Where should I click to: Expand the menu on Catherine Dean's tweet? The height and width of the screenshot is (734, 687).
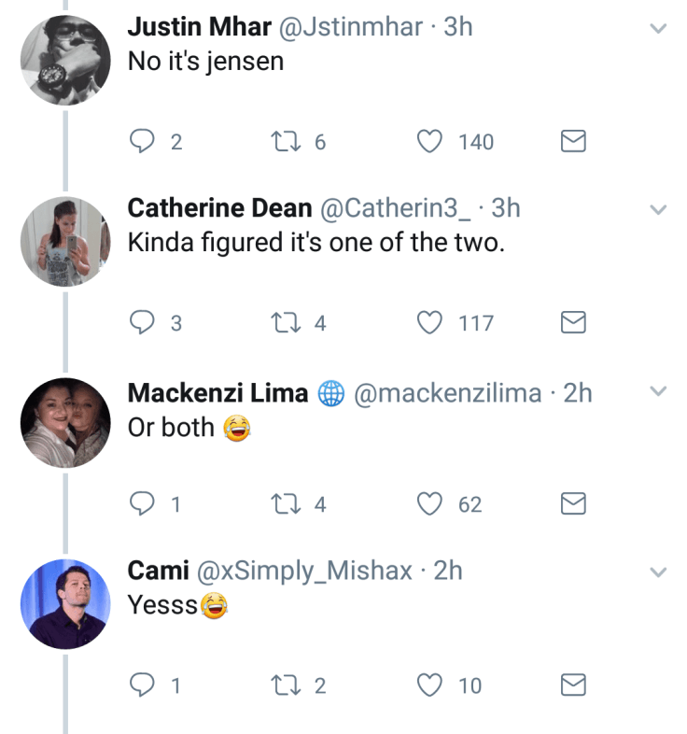tap(658, 210)
